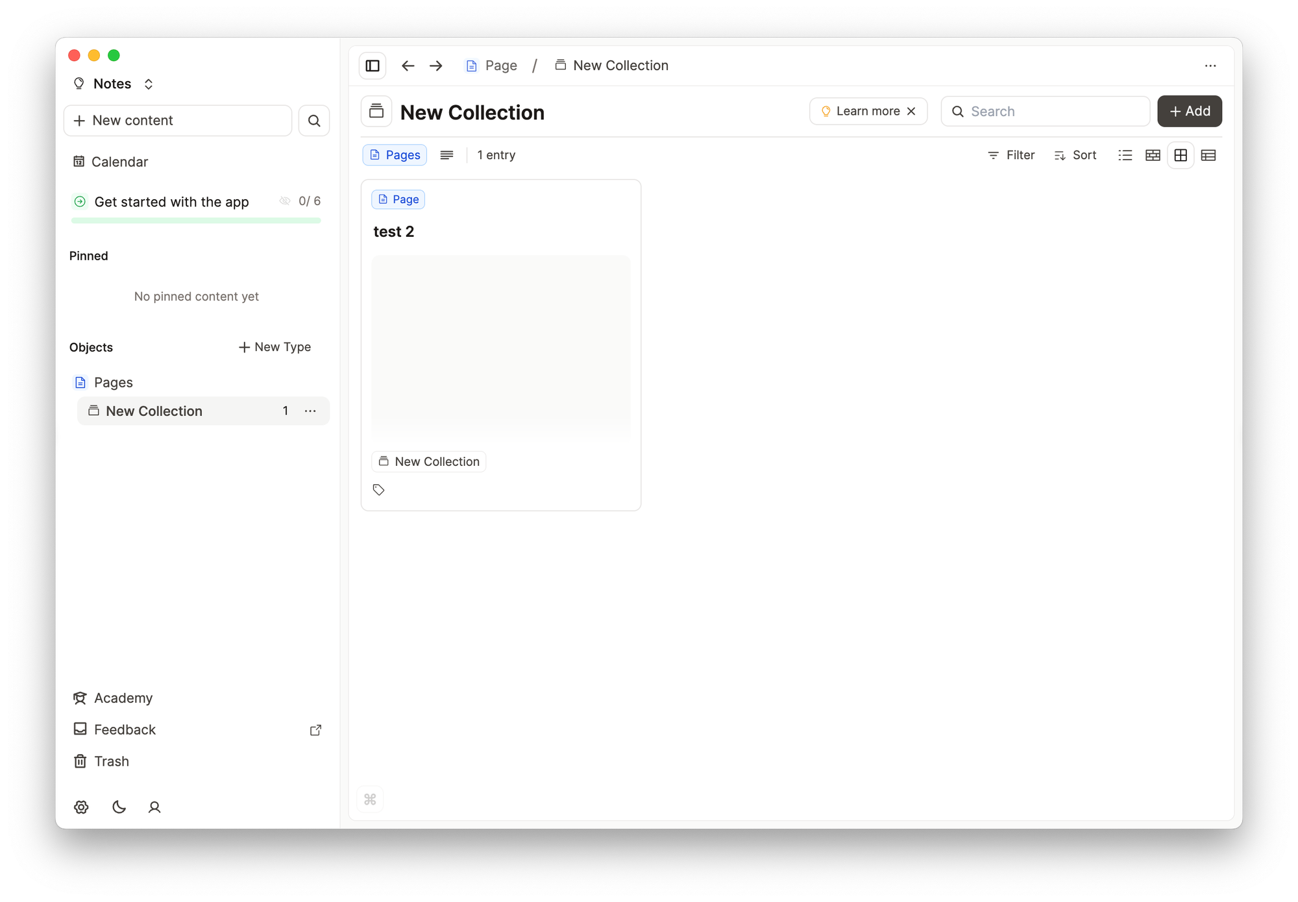Switch to list view layout
The height and width of the screenshot is (902, 1298).
point(1125,155)
